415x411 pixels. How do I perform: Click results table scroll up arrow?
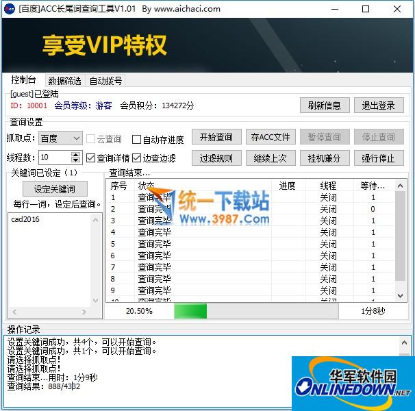pyautogui.click(x=401, y=186)
